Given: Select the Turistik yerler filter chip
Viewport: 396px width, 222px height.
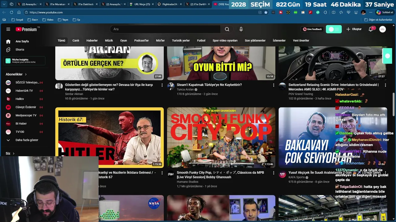Looking at the screenshot, I should point(181,40).
